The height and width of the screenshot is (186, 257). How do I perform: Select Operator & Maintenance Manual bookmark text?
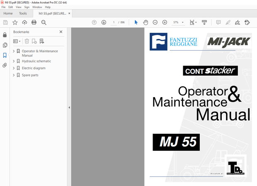[x=40, y=54]
